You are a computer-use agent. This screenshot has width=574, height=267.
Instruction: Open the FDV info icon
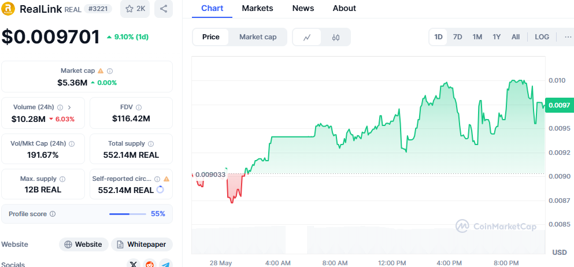[x=139, y=107]
